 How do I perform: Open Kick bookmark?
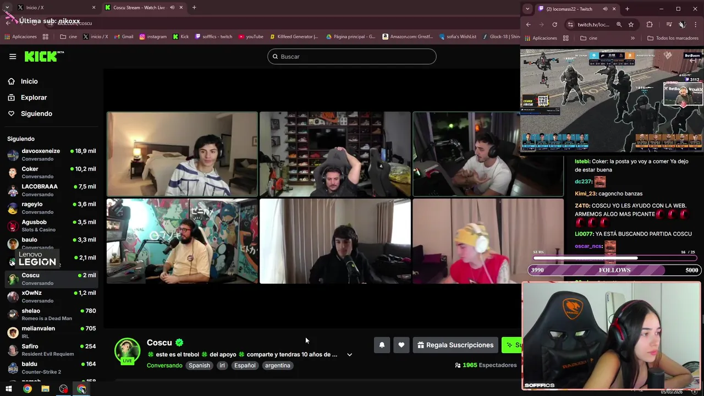[x=180, y=37]
